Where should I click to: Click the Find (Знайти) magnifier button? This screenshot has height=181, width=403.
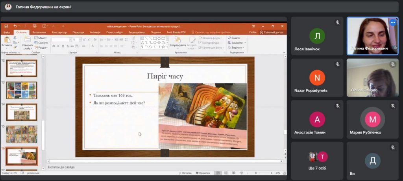point(234,38)
